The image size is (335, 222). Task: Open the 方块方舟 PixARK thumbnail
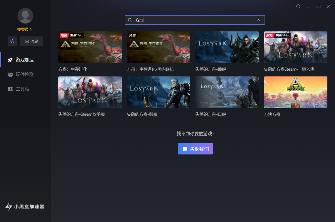tap(295, 92)
